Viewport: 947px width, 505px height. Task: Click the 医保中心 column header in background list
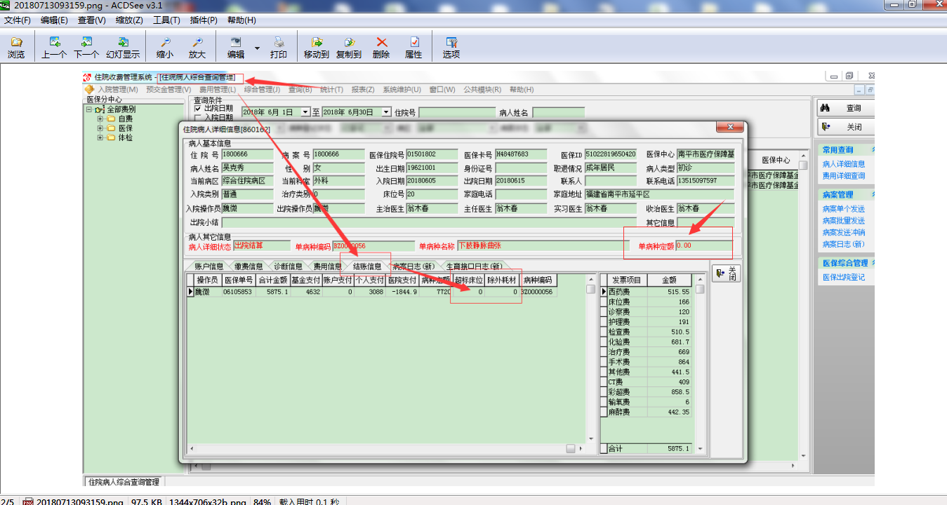pos(776,161)
